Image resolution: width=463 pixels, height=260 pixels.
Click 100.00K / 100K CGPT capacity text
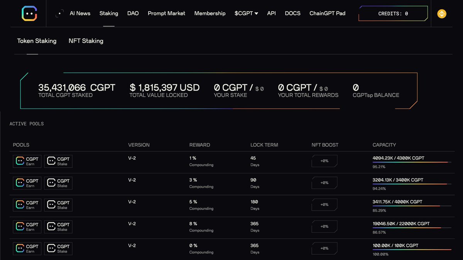point(395,246)
